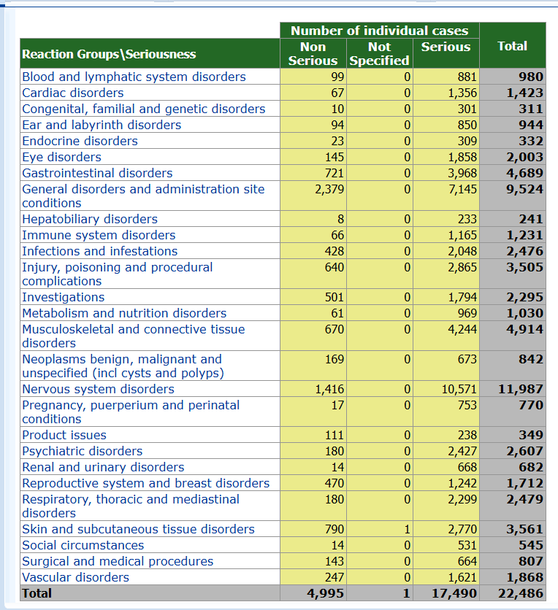Click Skin and subcutaneous tissue disorders

pos(138,529)
